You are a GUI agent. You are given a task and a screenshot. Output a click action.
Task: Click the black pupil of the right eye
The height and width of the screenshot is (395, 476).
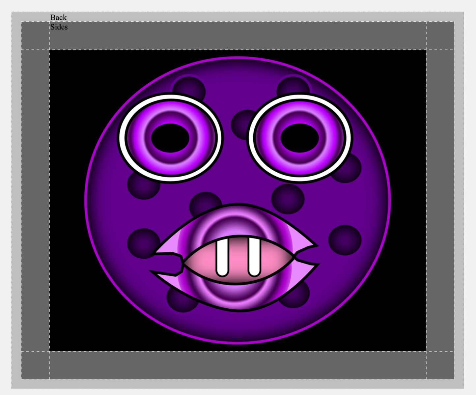tap(300, 138)
